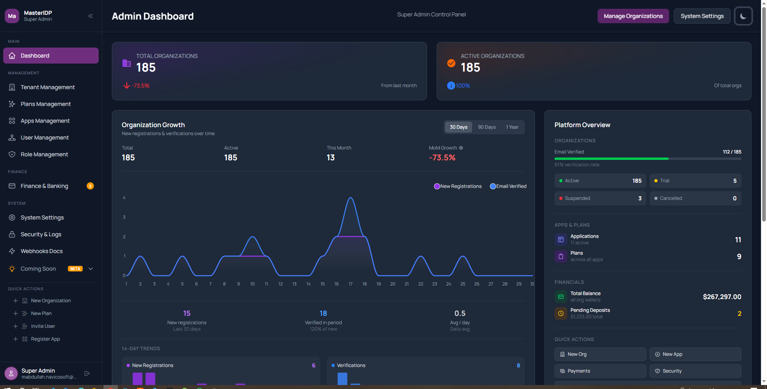
Task: Open Role Management shield icon
Action: pyautogui.click(x=12, y=154)
